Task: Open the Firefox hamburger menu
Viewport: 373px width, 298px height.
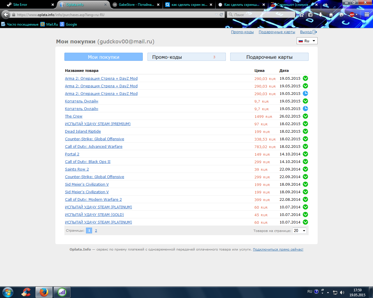Action: pyautogui.click(x=367, y=15)
